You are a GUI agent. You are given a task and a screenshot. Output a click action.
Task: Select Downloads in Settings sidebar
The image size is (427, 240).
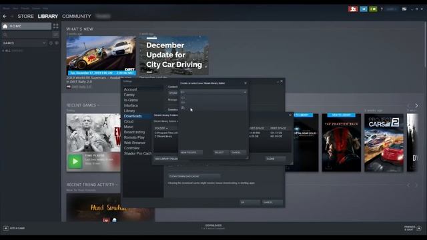pyautogui.click(x=133, y=116)
